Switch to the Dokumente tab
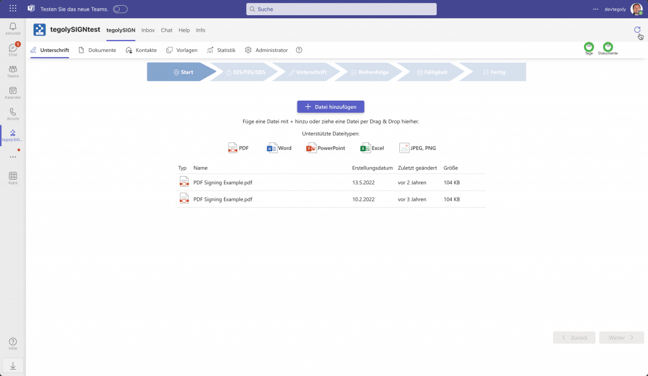The width and height of the screenshot is (648, 376). (x=97, y=50)
